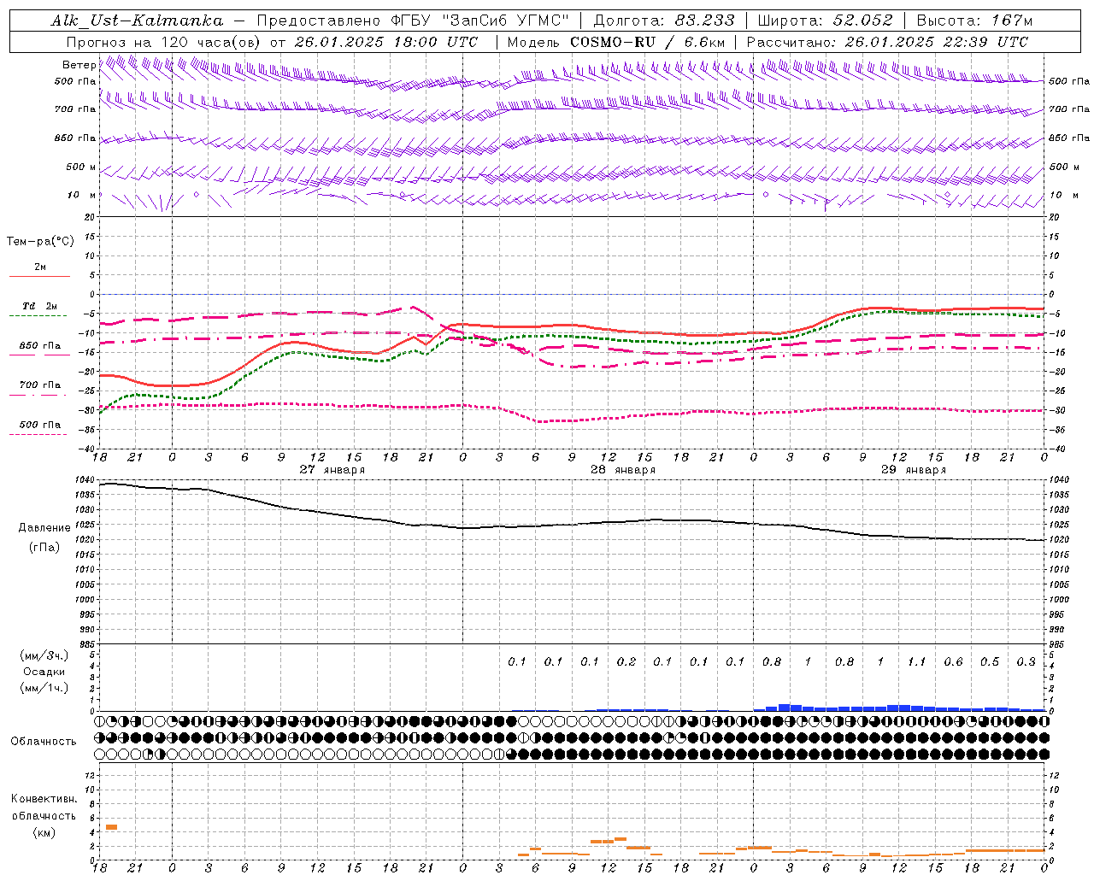The image size is (1094, 875).
Task: Click the elevation text Высота: 167м
Action: [x=974, y=21]
